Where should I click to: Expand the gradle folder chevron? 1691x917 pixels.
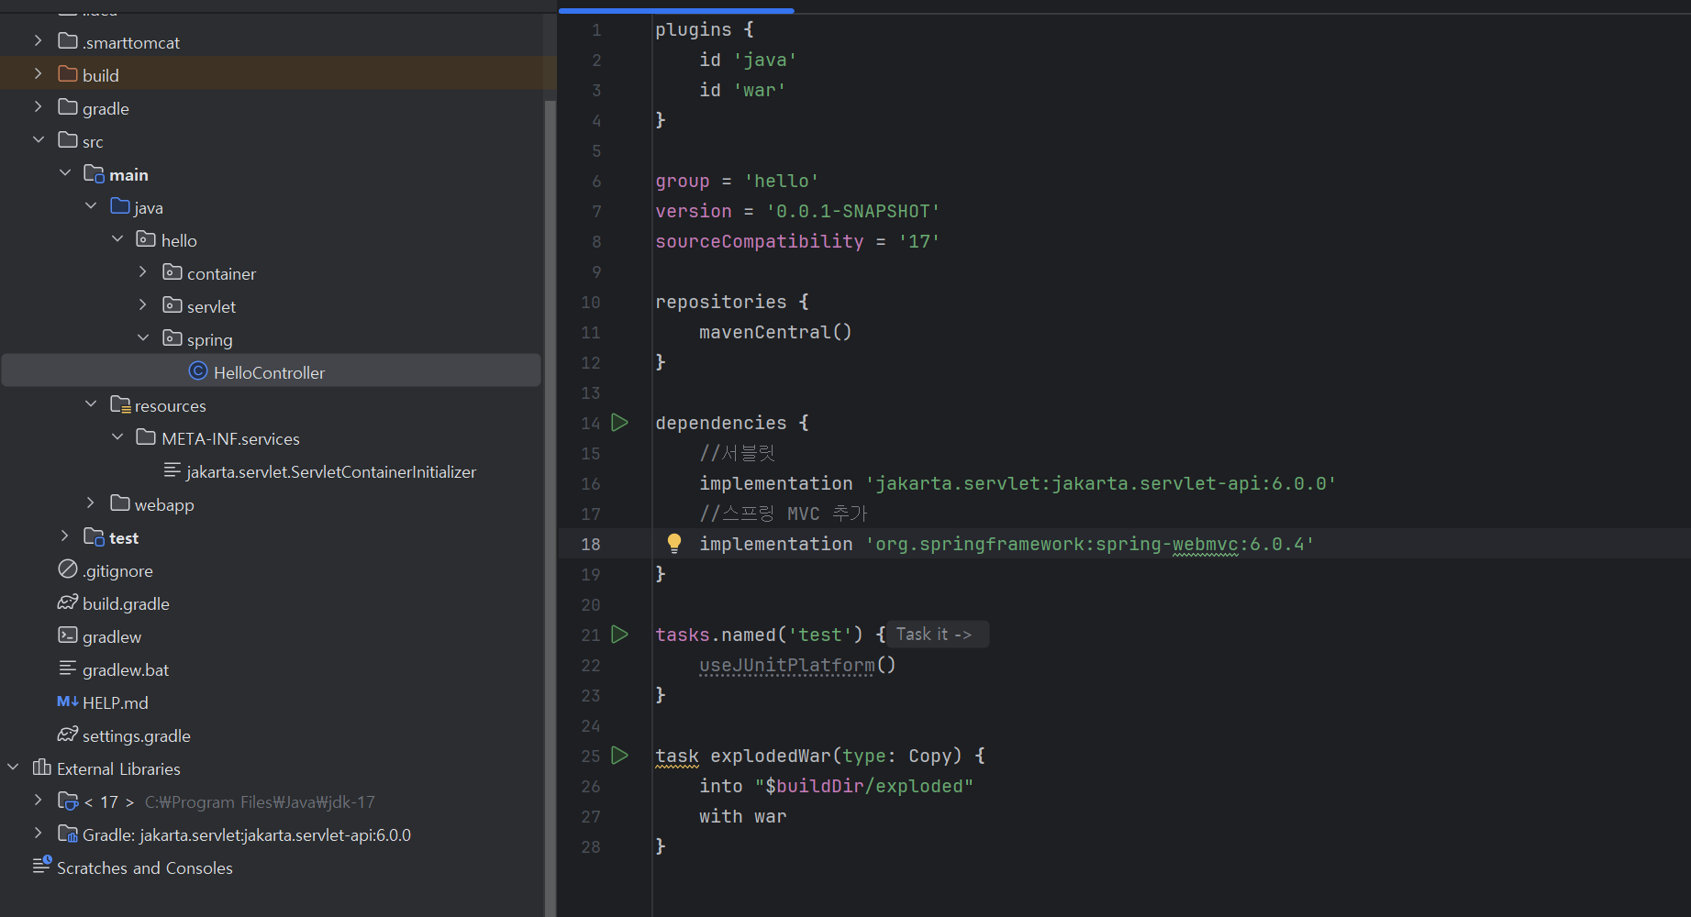(38, 107)
